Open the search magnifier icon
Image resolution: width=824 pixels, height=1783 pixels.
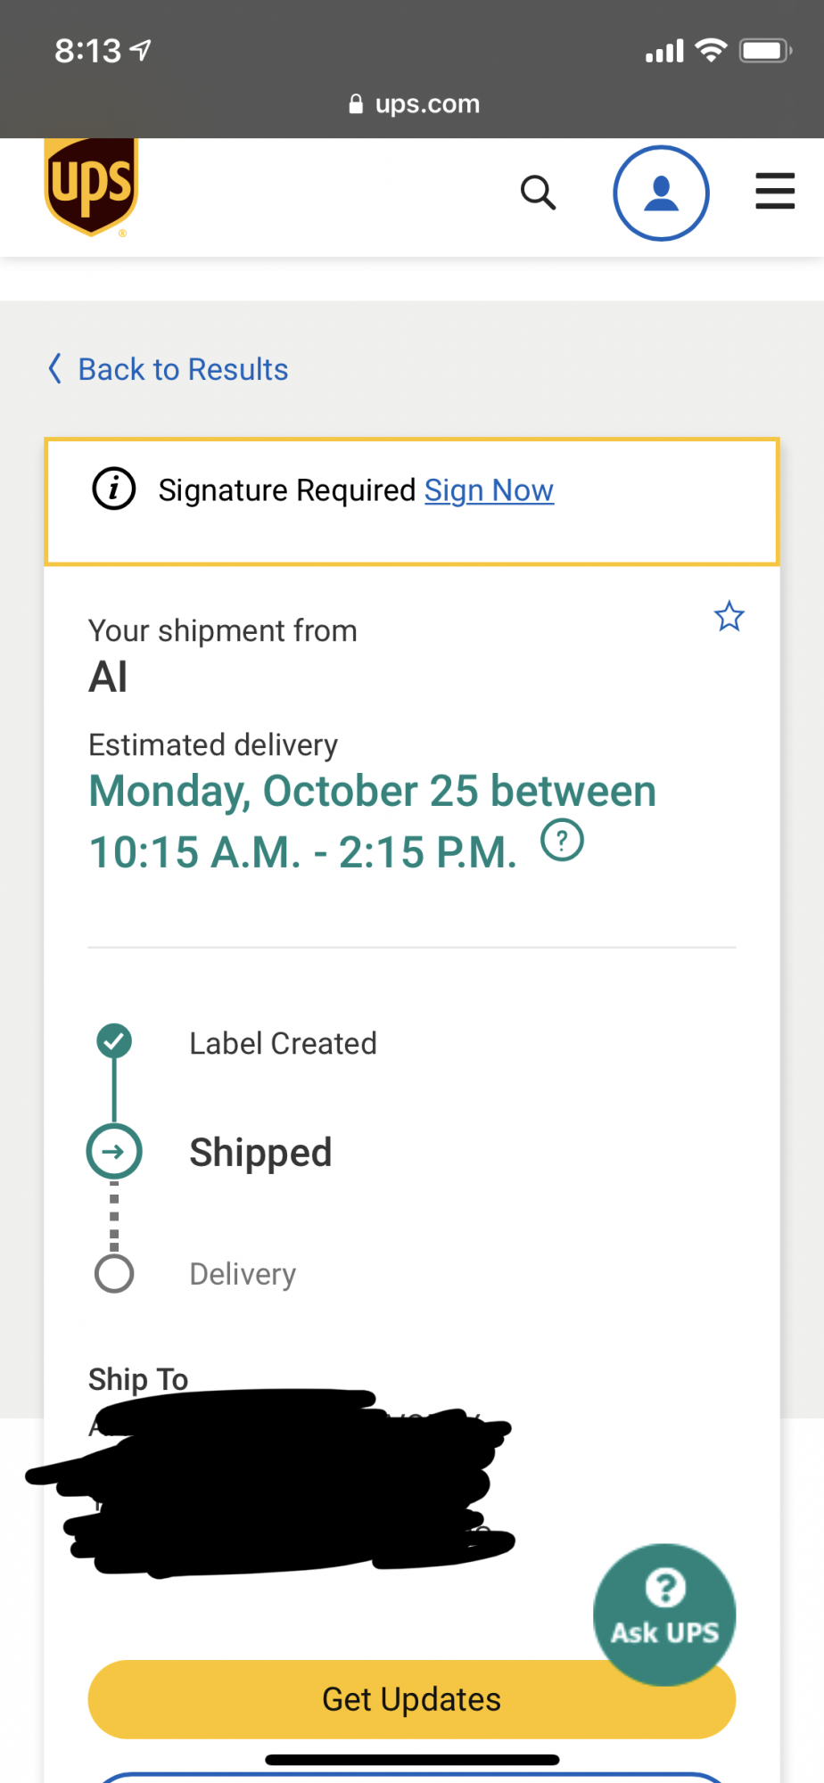pyautogui.click(x=538, y=192)
